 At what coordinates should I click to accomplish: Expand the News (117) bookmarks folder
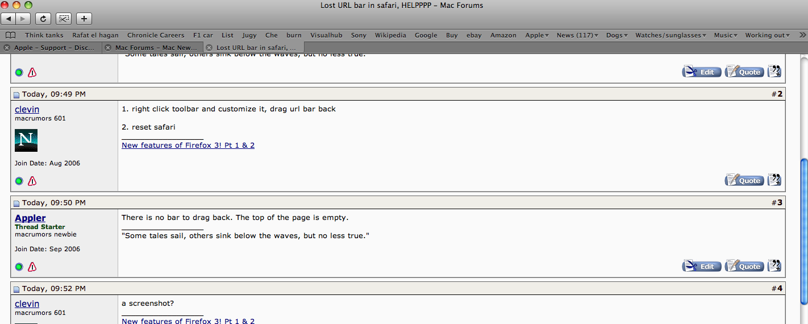tap(577, 35)
